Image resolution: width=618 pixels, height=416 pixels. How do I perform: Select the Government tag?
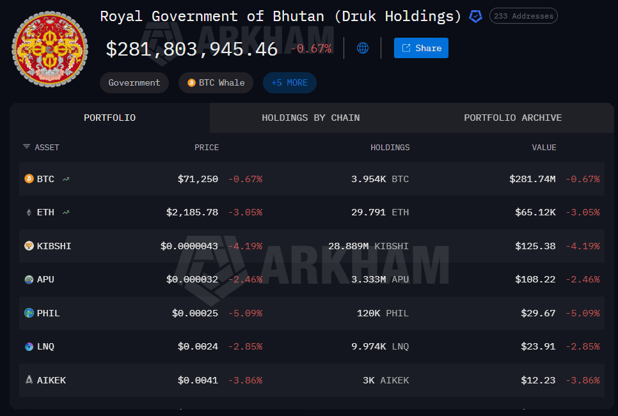tap(134, 82)
